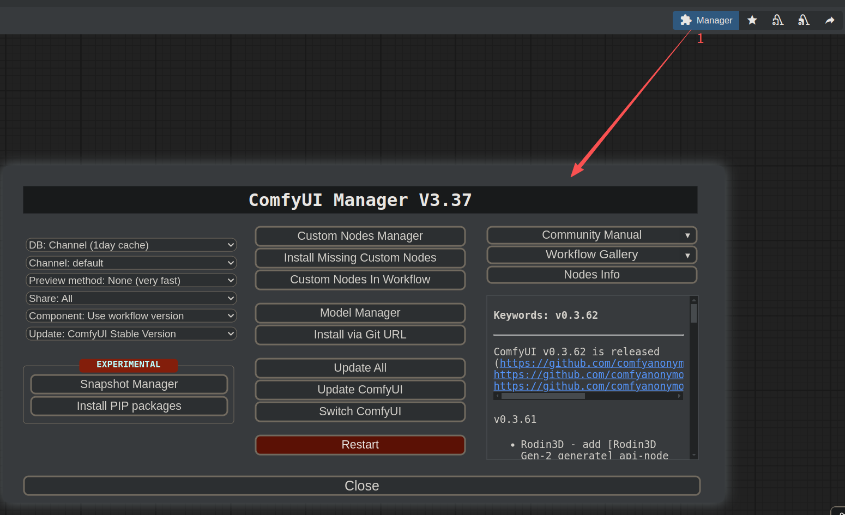This screenshot has height=515, width=845.
Task: Click the news panel scroll-up arrow
Action: (694, 300)
